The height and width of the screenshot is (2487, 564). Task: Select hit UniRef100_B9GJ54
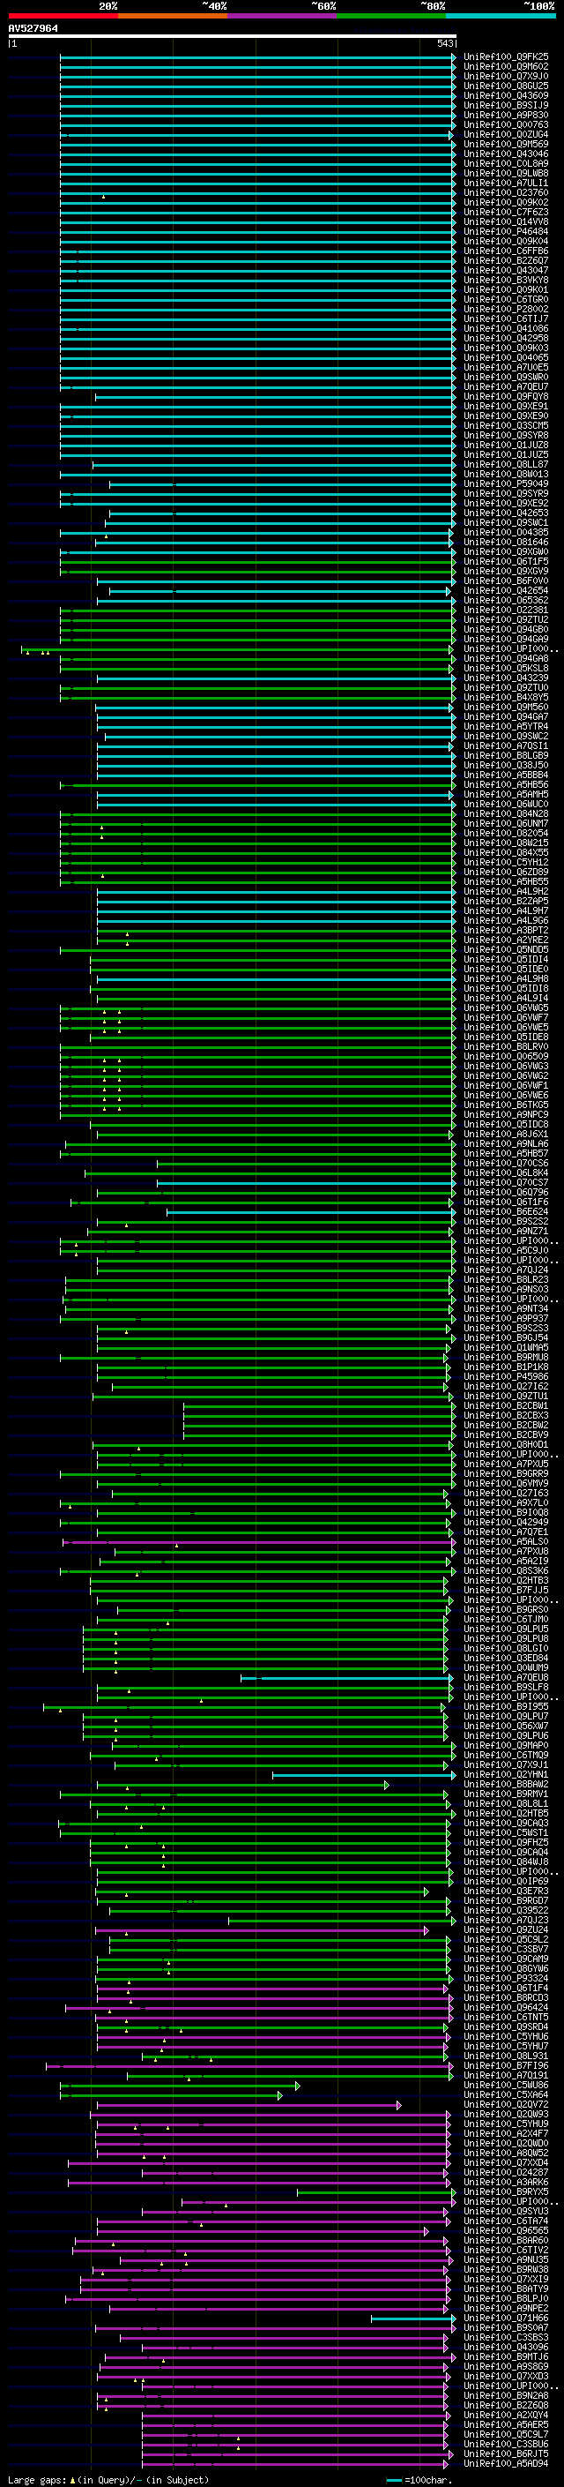pyautogui.click(x=506, y=1337)
